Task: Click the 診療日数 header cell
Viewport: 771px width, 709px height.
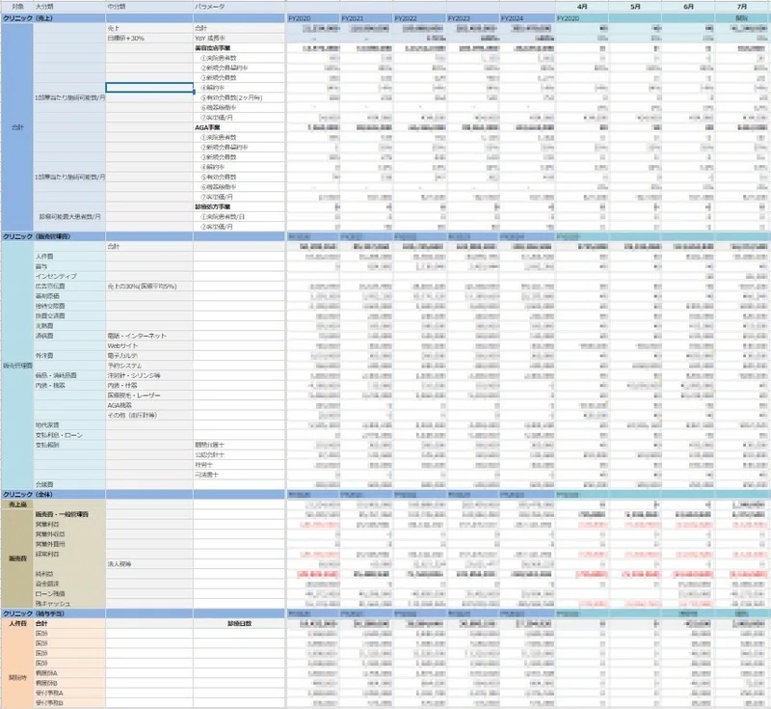Action: coord(239,623)
